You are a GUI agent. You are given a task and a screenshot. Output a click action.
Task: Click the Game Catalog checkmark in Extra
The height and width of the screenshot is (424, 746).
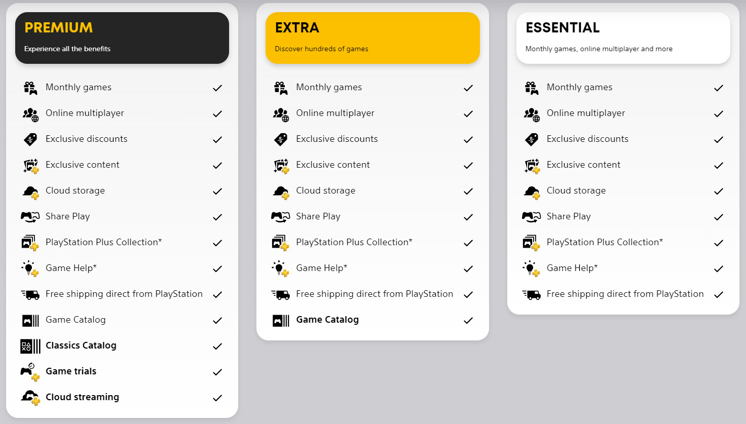(x=468, y=320)
